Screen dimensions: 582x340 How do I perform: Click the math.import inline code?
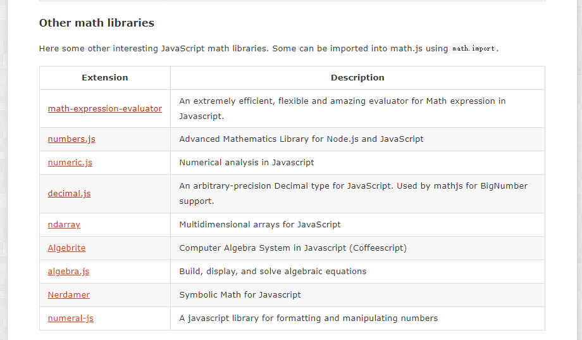pos(473,49)
